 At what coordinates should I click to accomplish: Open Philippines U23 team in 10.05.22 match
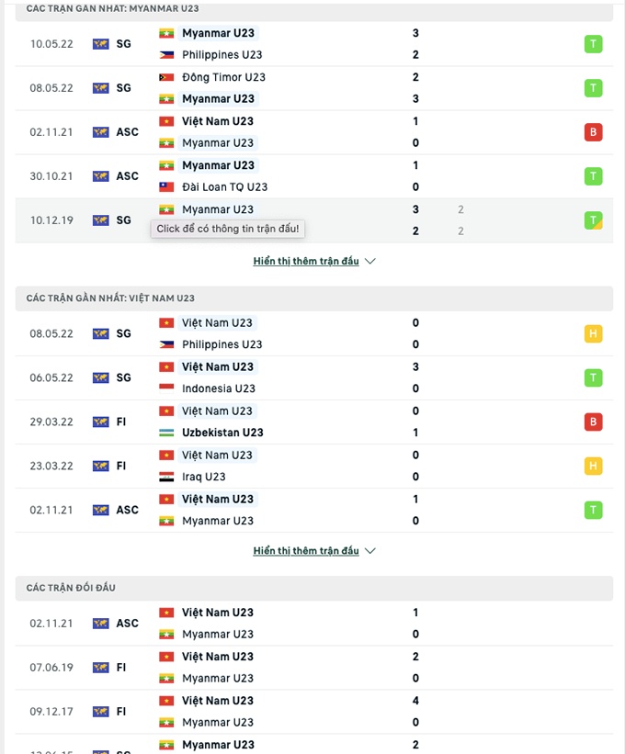[x=222, y=55]
